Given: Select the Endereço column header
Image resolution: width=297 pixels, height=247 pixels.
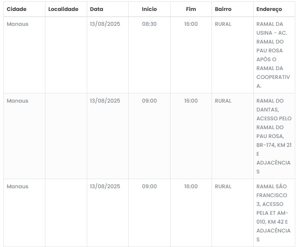Looking at the screenshot, I should pyautogui.click(x=269, y=9).
